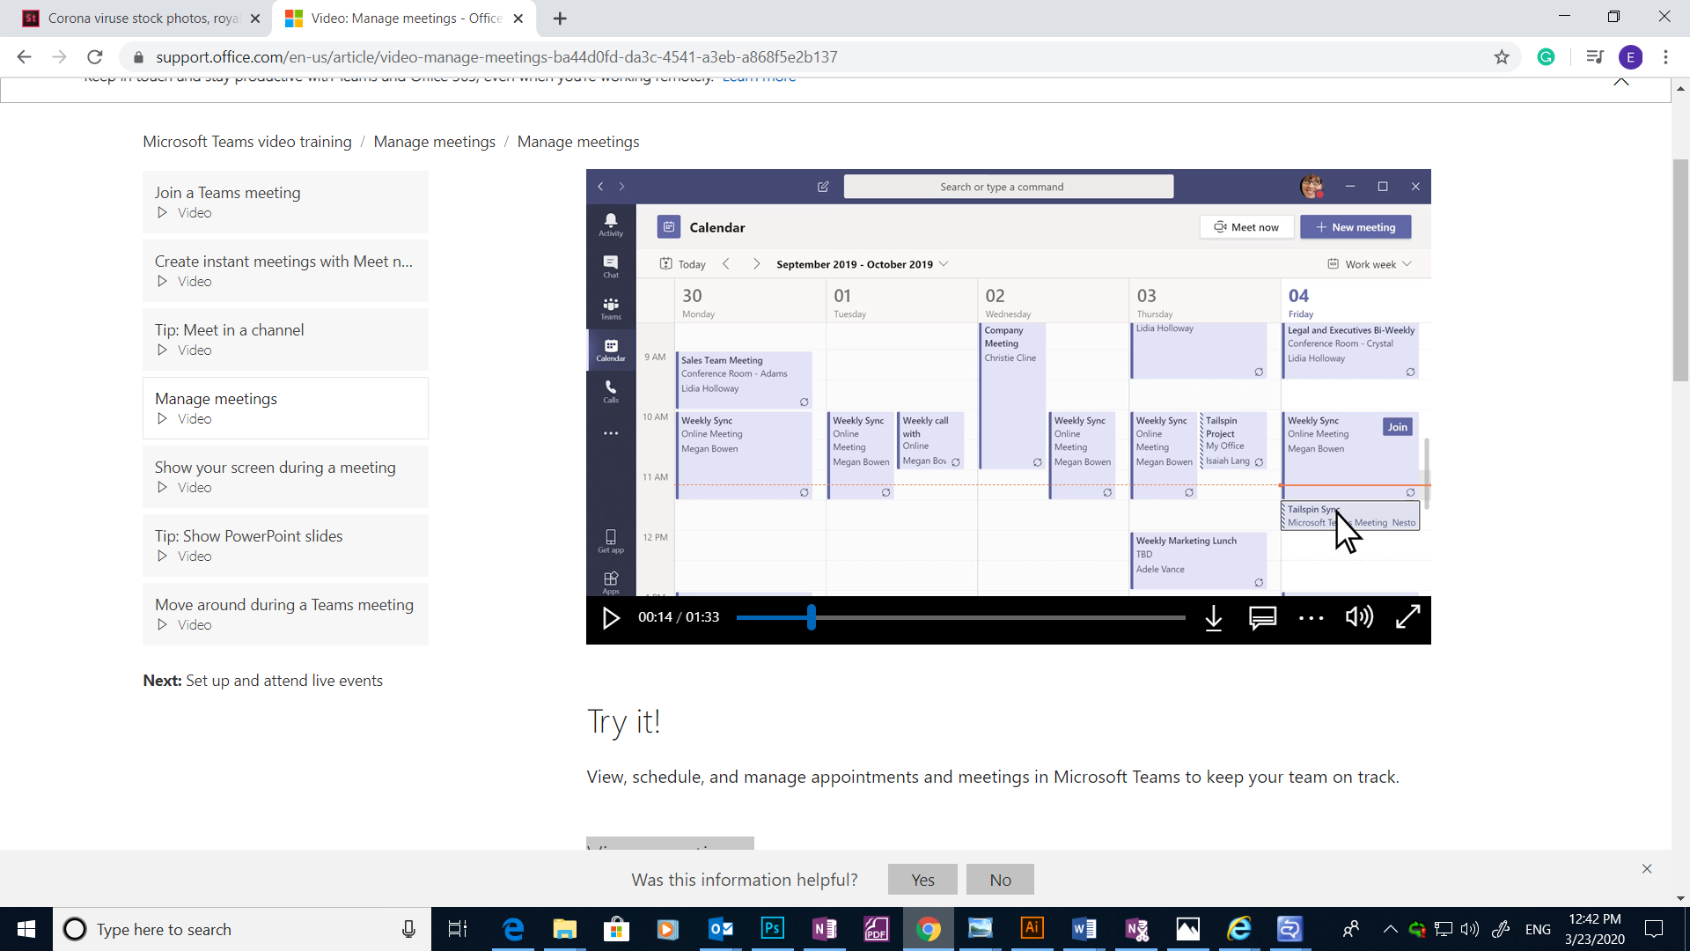This screenshot has height=951, width=1690.
Task: Open the taskbar clock and date
Action: (x=1595, y=929)
